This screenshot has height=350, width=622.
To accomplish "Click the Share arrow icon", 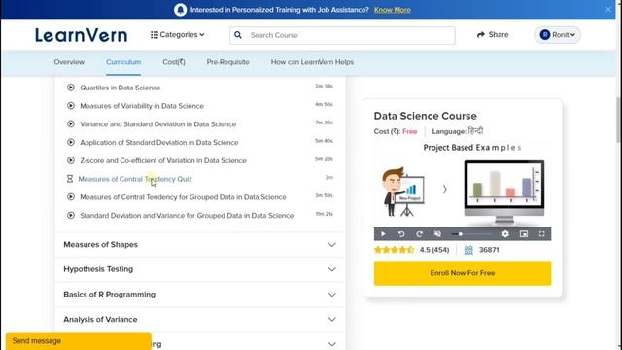I will point(481,35).
